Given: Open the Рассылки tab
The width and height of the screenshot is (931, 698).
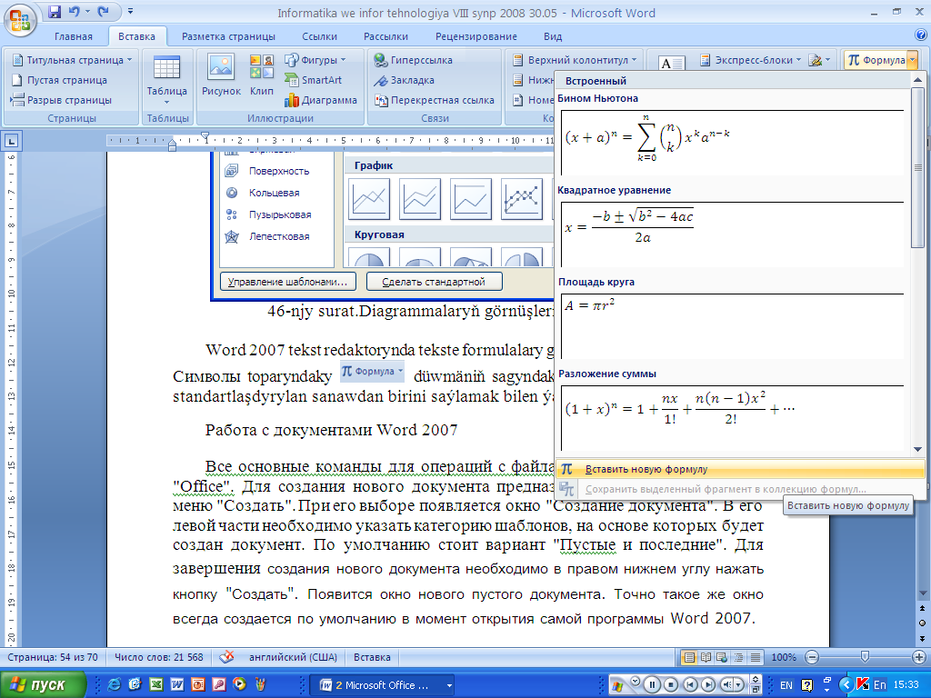Looking at the screenshot, I should (385, 36).
